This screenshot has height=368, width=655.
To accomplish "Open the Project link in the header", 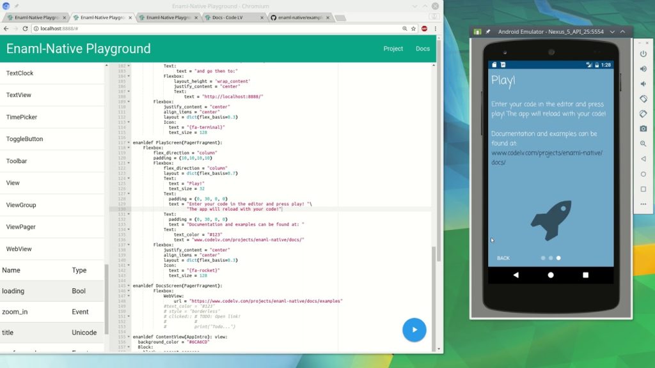I will tap(393, 49).
